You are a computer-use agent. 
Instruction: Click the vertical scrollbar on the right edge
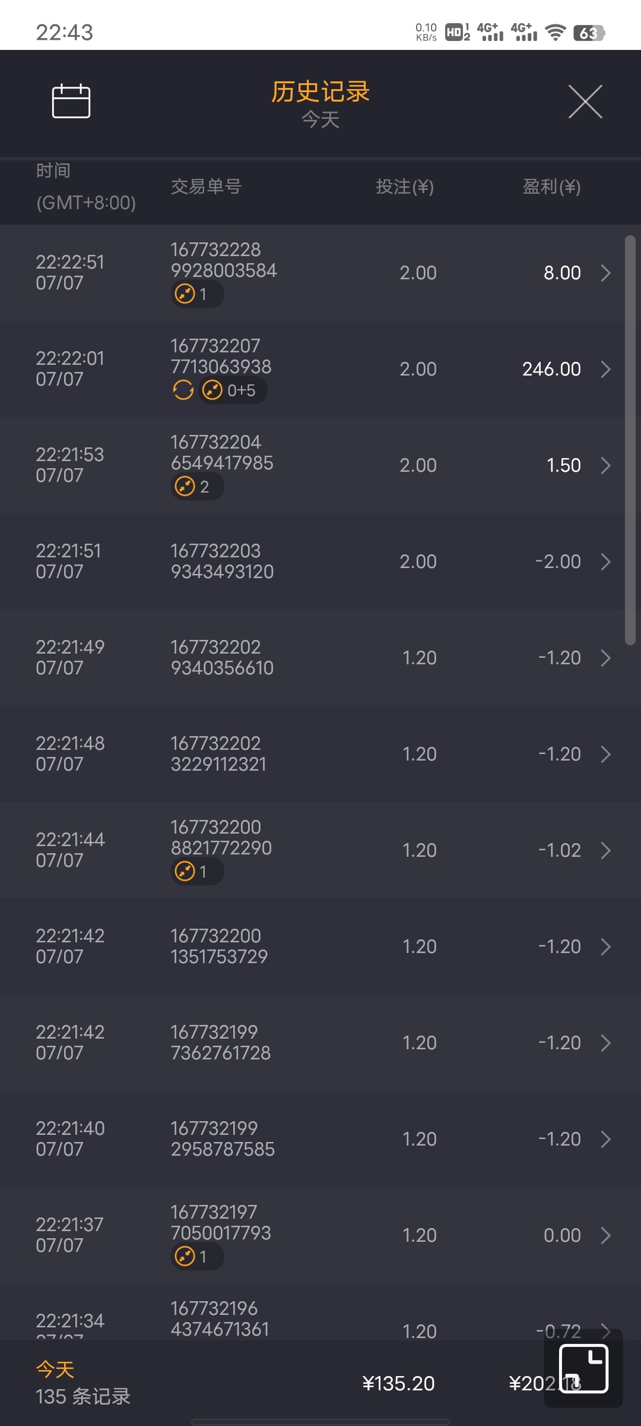(630, 440)
